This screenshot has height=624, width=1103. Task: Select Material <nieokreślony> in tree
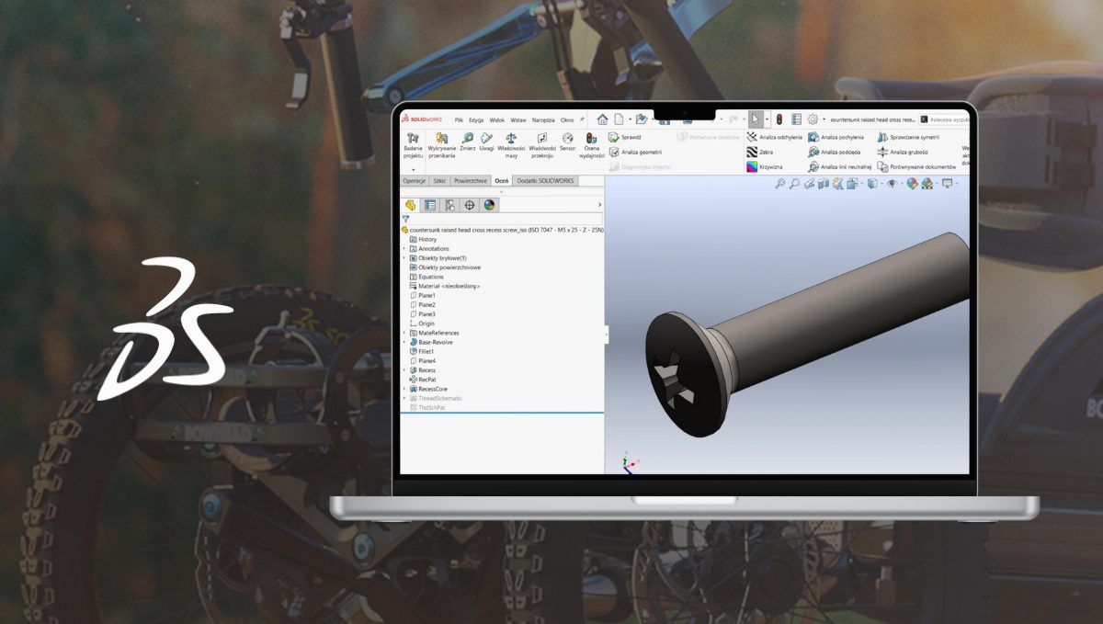[445, 286]
